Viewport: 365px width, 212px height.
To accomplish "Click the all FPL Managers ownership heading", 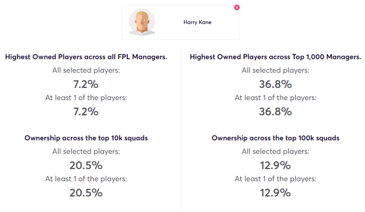I will pyautogui.click(x=86, y=57).
